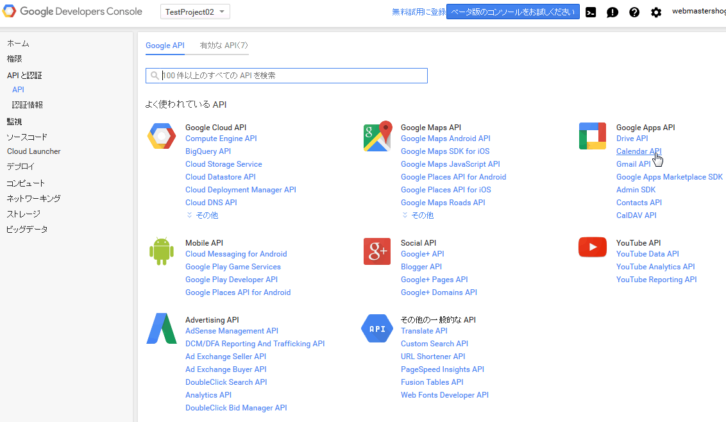Screen dimensions: 726x422
Task: Open the Blogger API link
Action: 421,267
